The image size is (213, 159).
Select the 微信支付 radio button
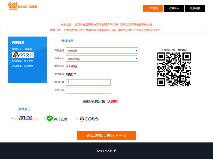(x=45, y=119)
